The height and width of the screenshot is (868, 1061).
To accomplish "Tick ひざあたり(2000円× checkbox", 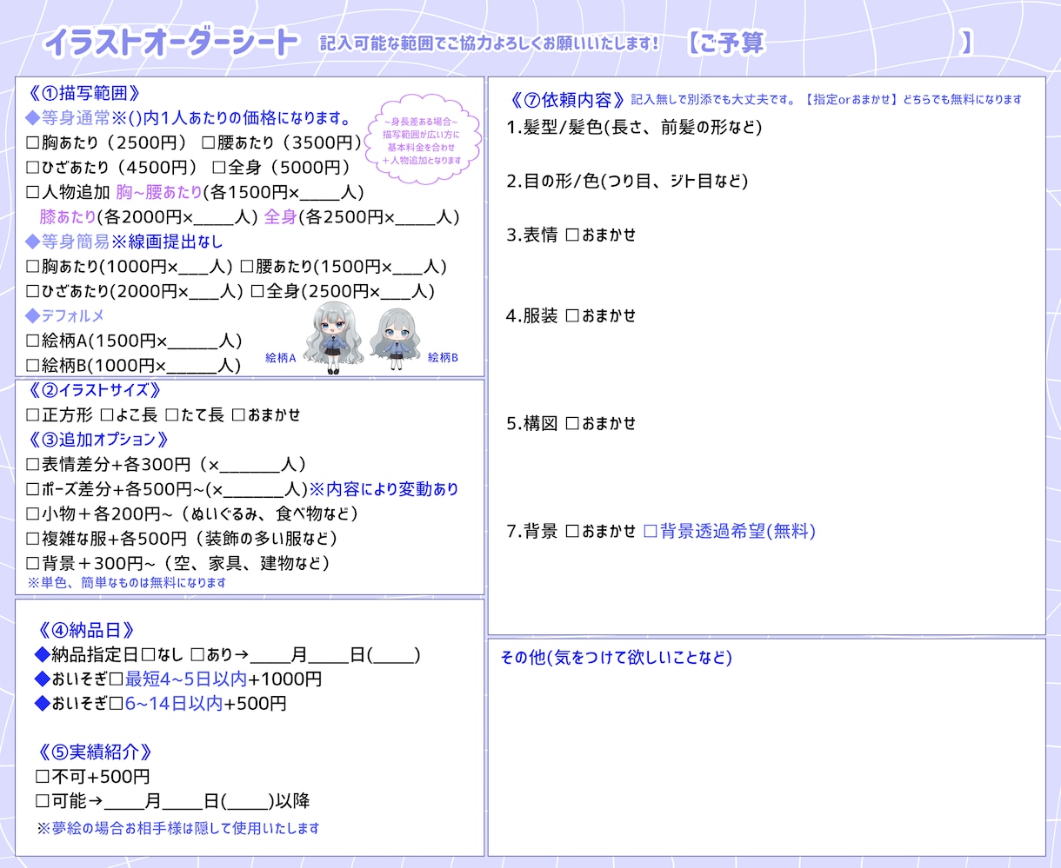I will (x=33, y=291).
